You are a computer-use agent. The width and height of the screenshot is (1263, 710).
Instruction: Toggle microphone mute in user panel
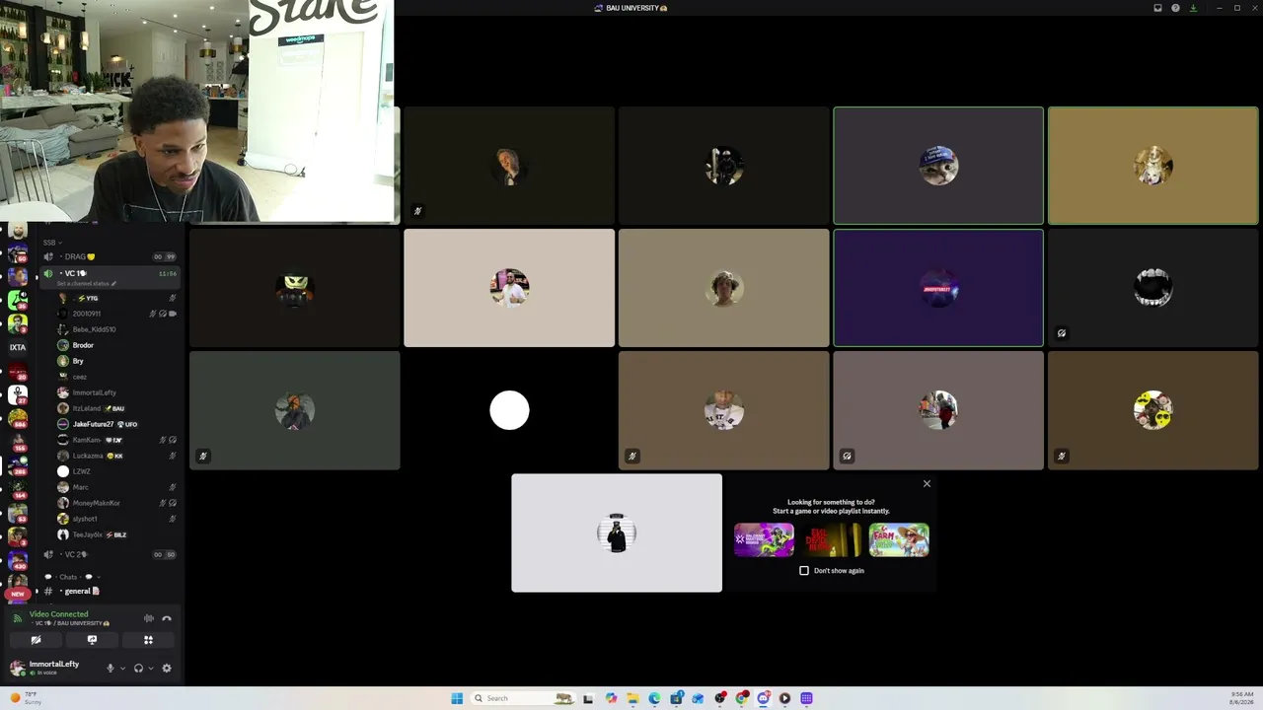tap(110, 668)
